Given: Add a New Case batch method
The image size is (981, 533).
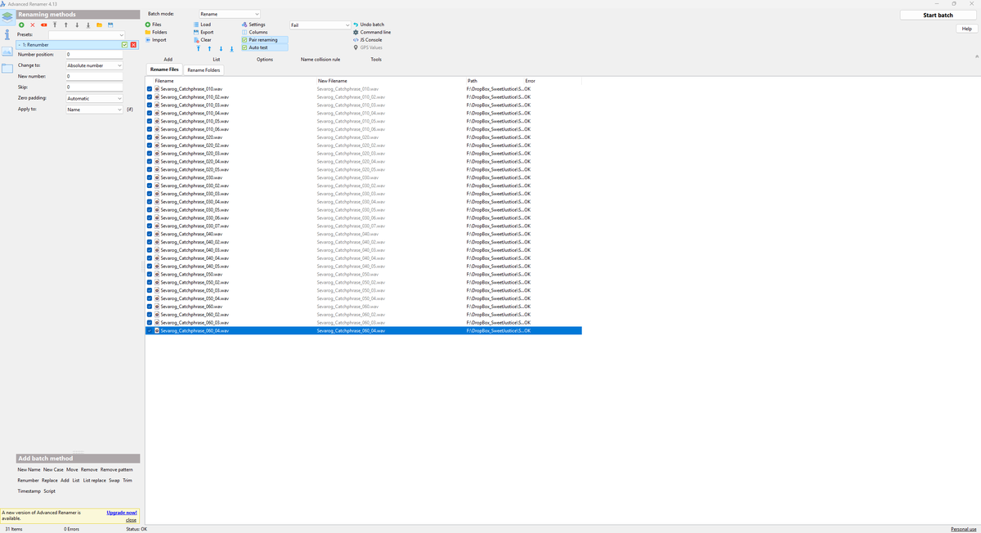Looking at the screenshot, I should [53, 469].
